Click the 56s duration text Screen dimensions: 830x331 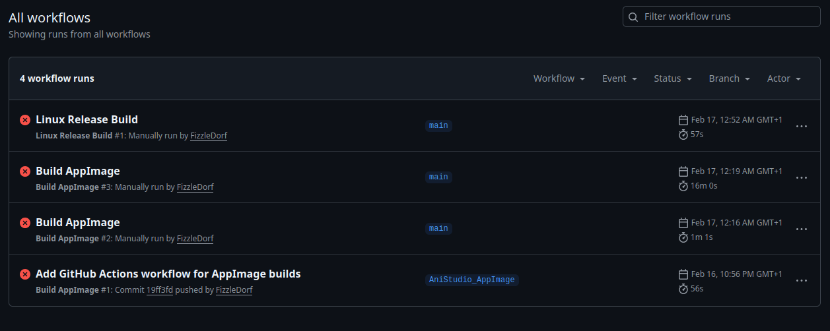click(x=697, y=289)
